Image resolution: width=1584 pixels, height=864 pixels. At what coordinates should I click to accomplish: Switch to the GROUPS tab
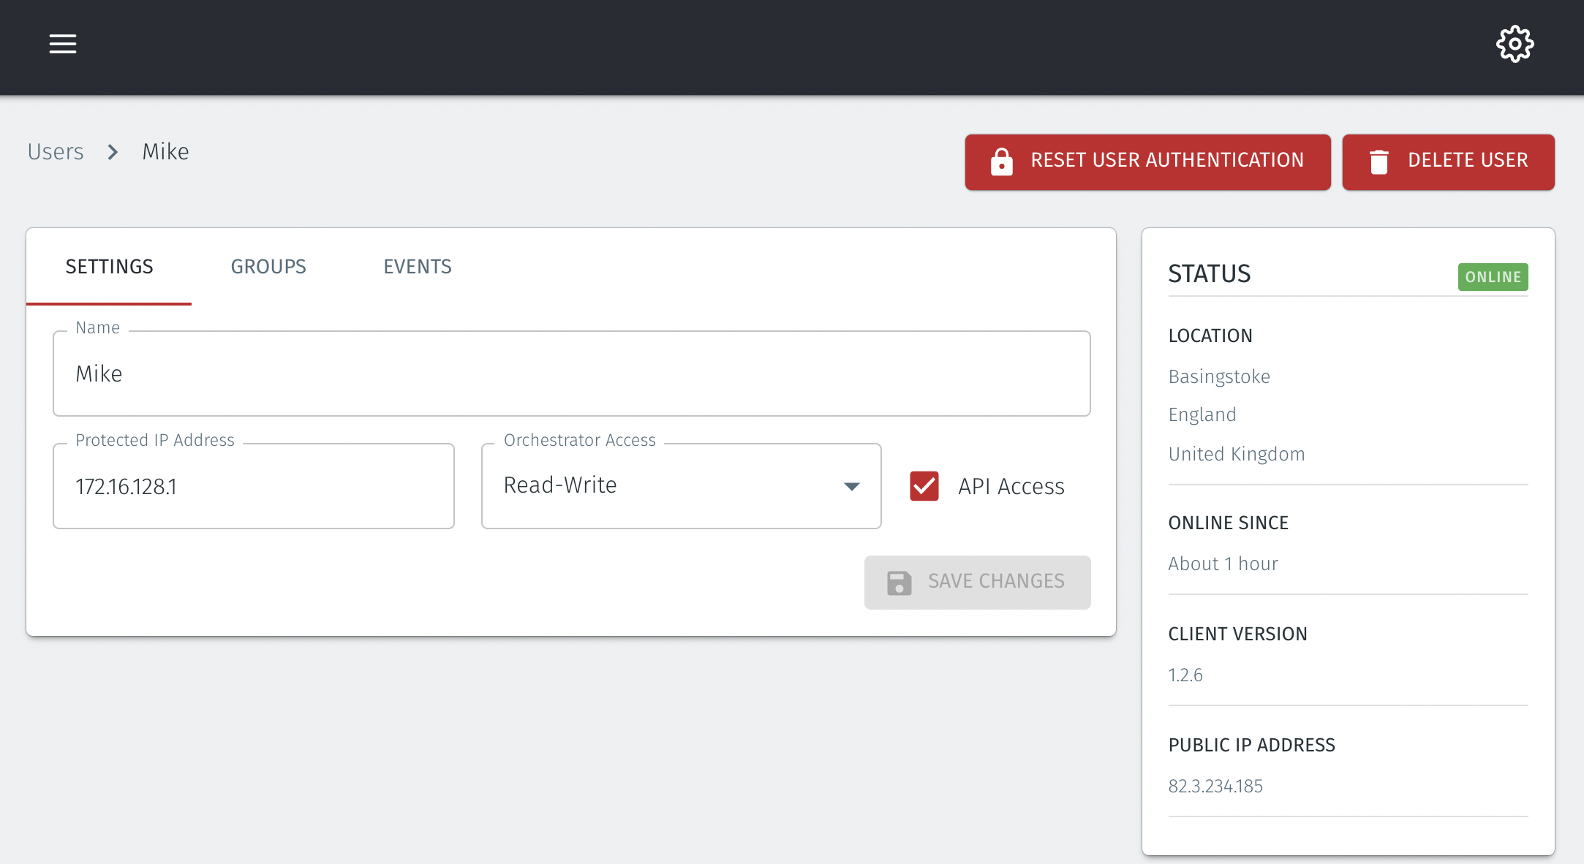[268, 266]
